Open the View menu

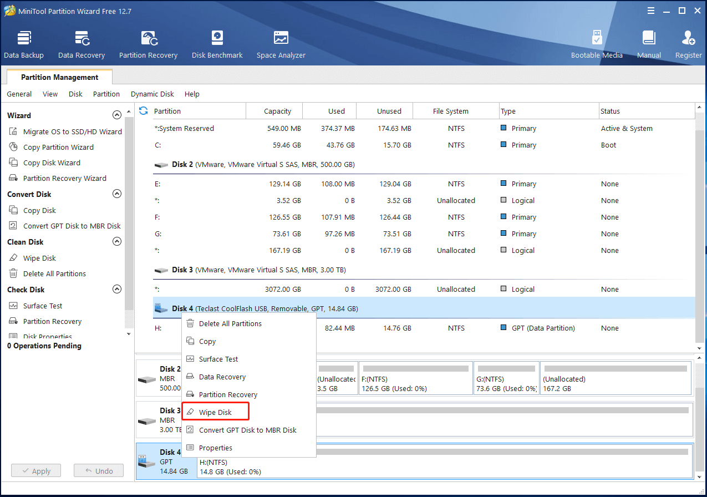50,94
